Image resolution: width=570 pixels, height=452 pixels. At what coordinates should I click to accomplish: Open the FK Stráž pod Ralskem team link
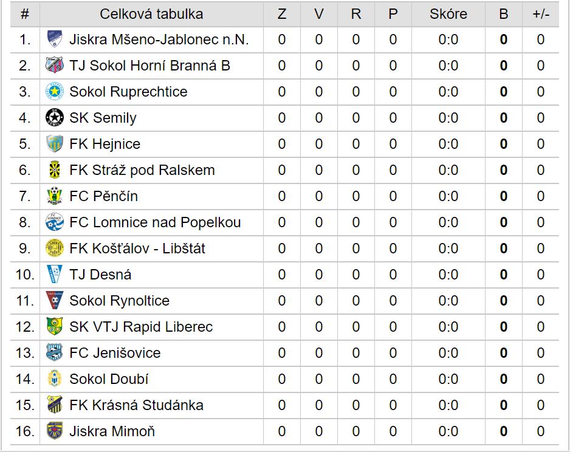coord(142,170)
